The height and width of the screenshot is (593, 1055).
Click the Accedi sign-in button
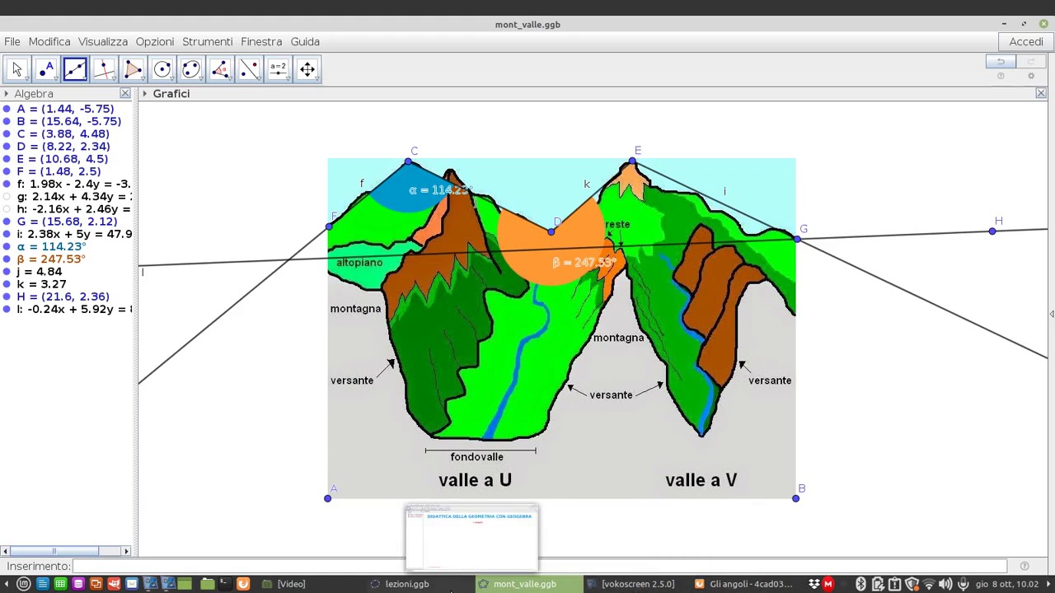(x=1026, y=41)
